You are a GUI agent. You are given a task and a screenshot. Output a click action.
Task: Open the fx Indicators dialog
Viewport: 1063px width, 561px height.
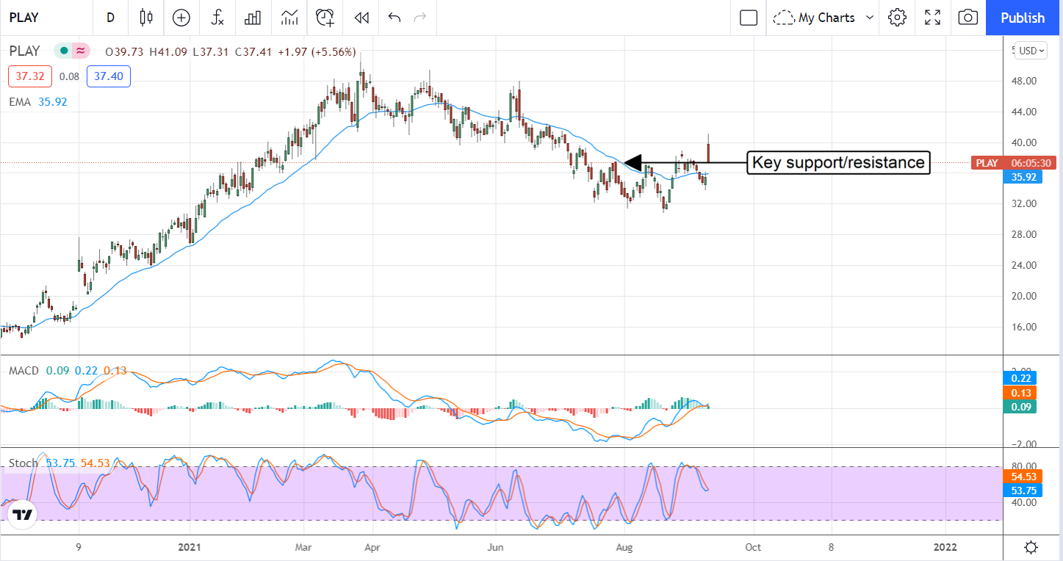tap(217, 18)
